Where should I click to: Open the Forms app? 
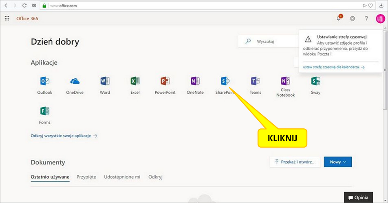(x=45, y=115)
